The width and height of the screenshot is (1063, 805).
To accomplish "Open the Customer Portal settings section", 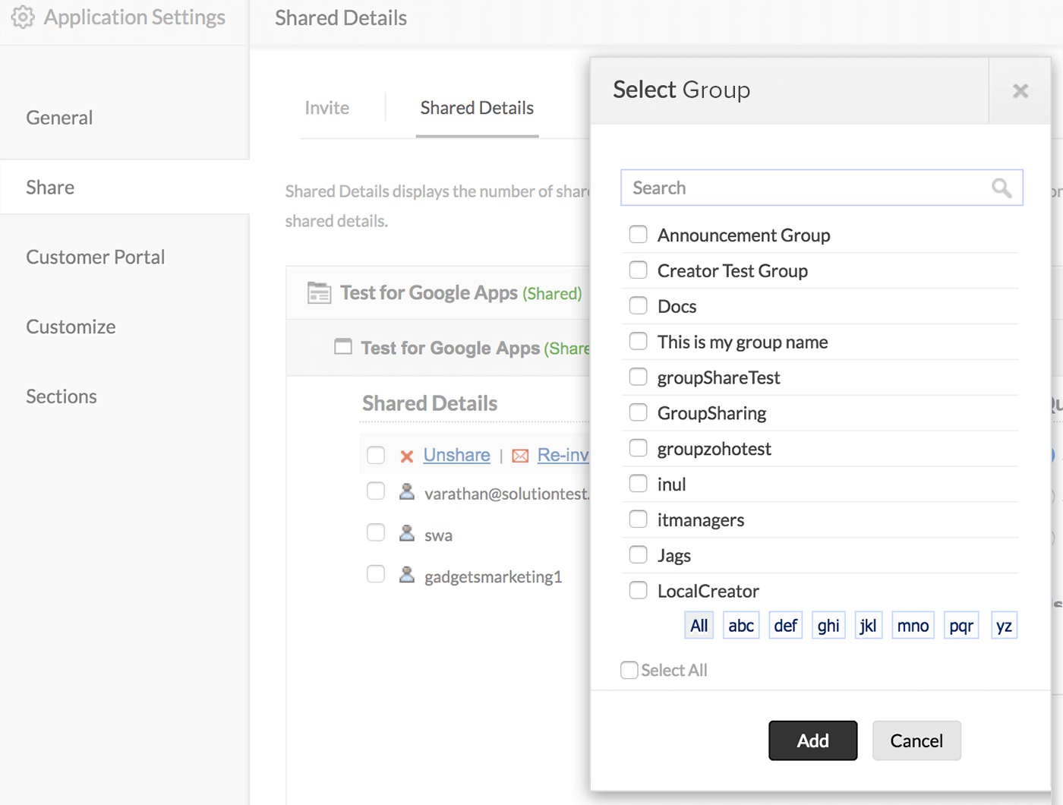I will pyautogui.click(x=95, y=257).
